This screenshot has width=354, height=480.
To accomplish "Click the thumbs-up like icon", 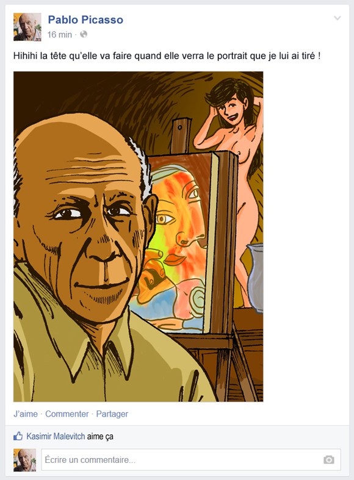I will pyautogui.click(x=18, y=436).
